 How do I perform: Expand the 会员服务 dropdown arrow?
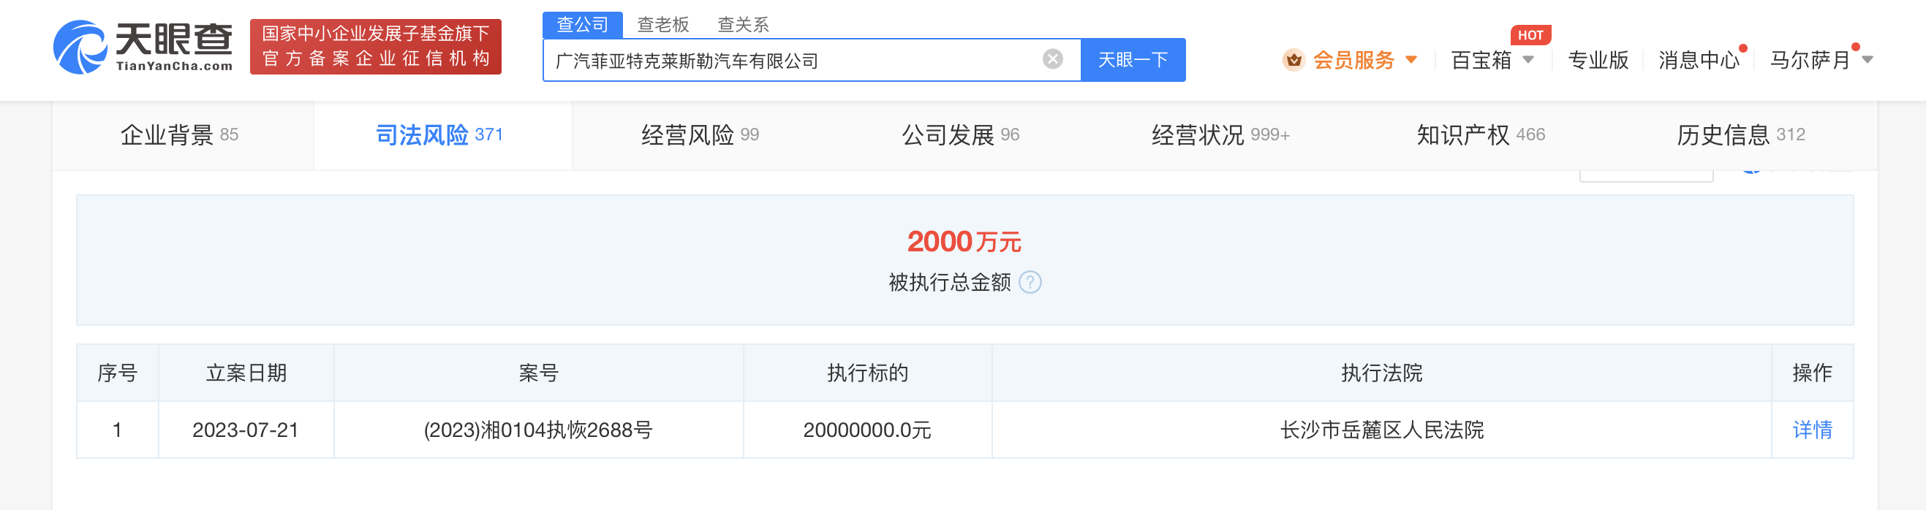(1412, 60)
